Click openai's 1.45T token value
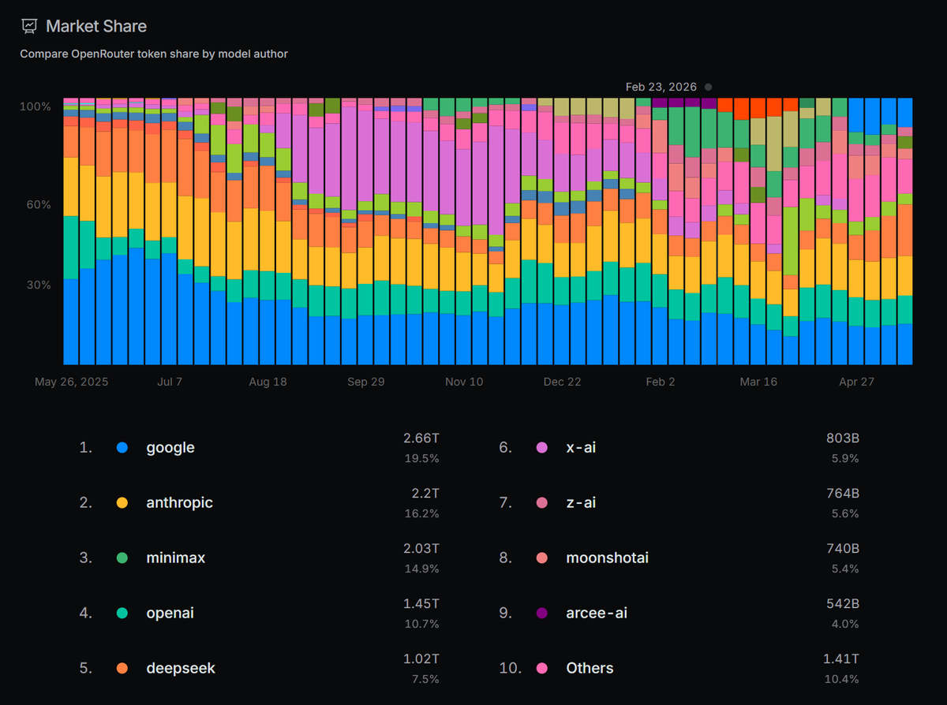 pyautogui.click(x=422, y=603)
